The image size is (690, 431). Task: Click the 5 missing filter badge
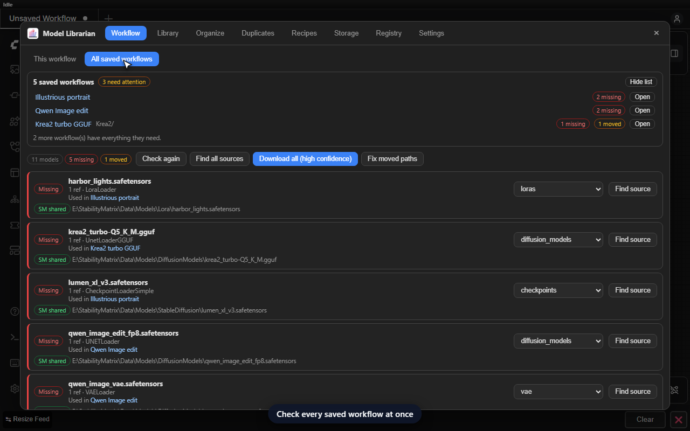tap(80, 159)
